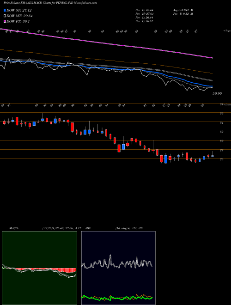Select the 'DOW ST: 27.12' legend text
The image size is (231, 305).
(19, 10)
